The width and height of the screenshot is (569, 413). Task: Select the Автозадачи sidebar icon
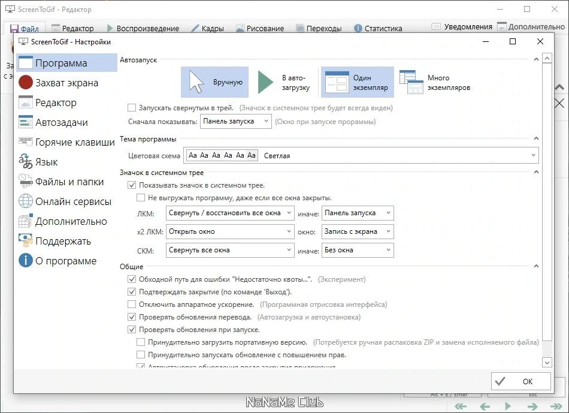tap(25, 122)
